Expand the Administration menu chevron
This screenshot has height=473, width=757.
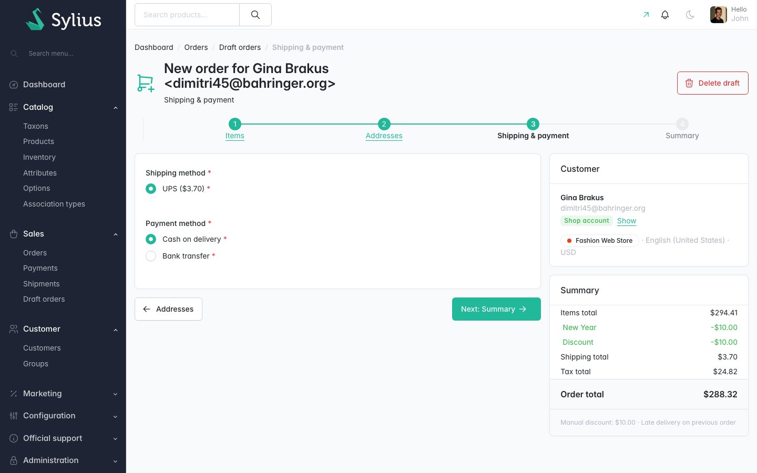tap(116, 461)
